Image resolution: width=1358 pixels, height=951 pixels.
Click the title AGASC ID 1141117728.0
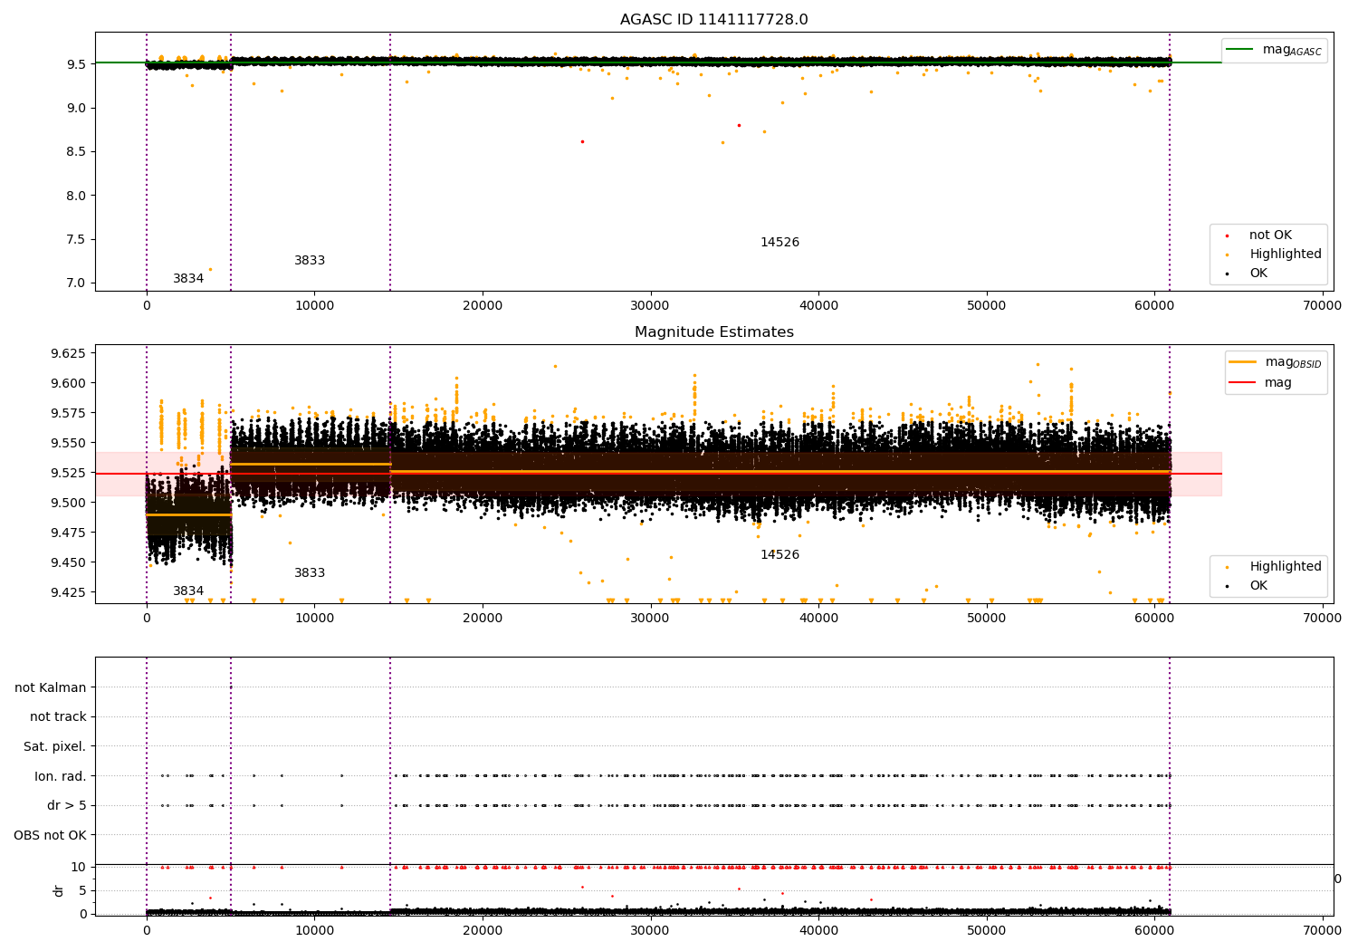[x=713, y=20]
